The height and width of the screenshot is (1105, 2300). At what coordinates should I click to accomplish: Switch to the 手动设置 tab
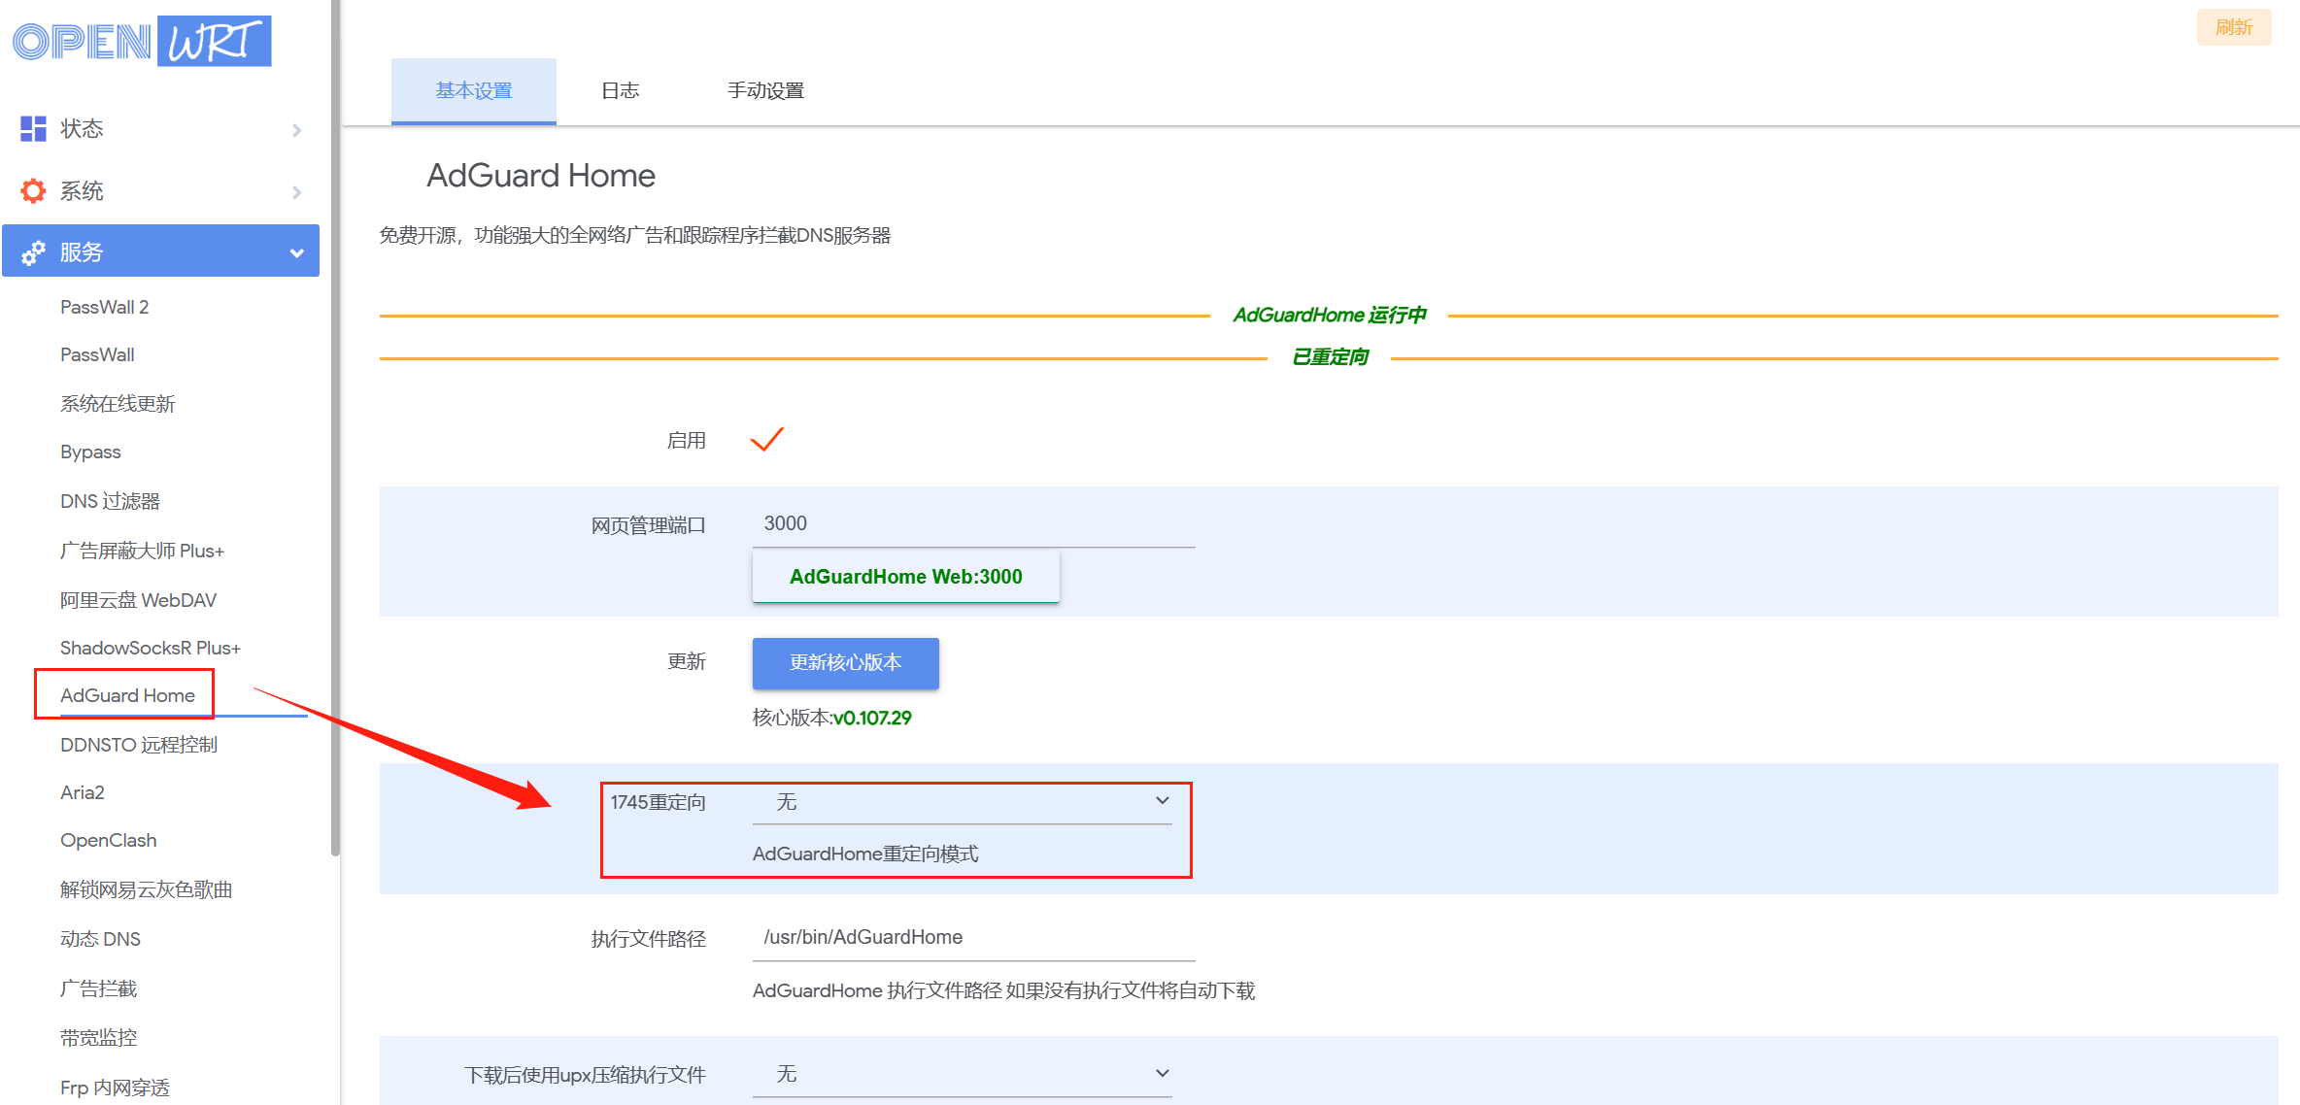pos(765,91)
